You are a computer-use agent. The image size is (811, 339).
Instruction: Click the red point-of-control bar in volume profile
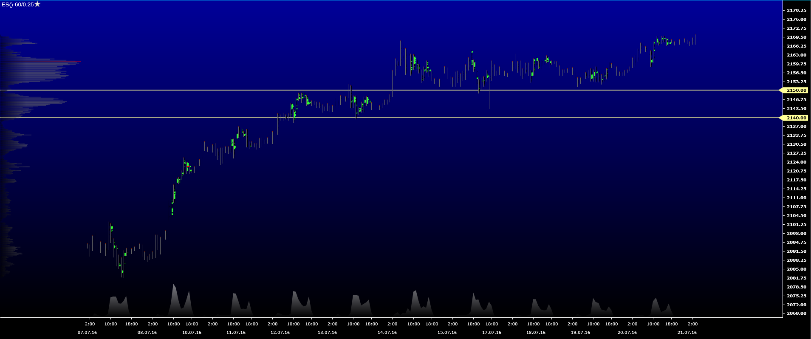[x=64, y=62]
